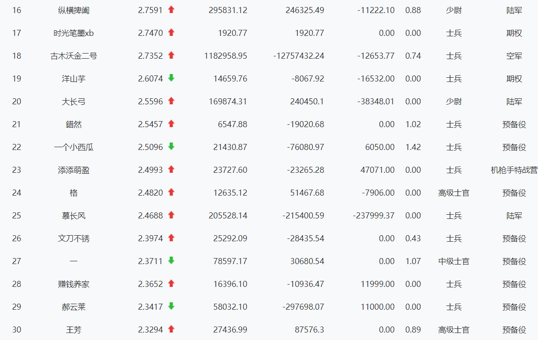Click the 高级士官 rank of 格
538x340 pixels.
pyautogui.click(x=453, y=193)
